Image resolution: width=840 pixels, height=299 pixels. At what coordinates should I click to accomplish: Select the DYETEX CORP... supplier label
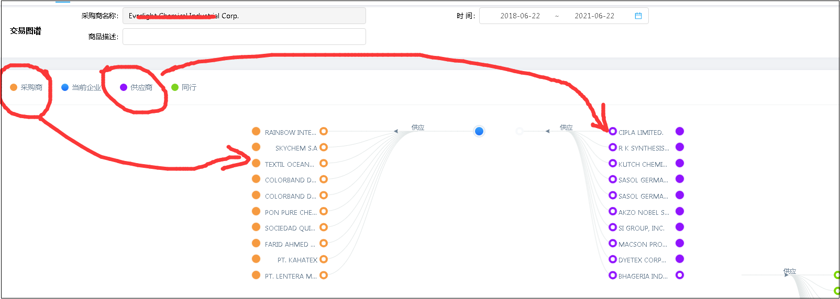pos(643,260)
